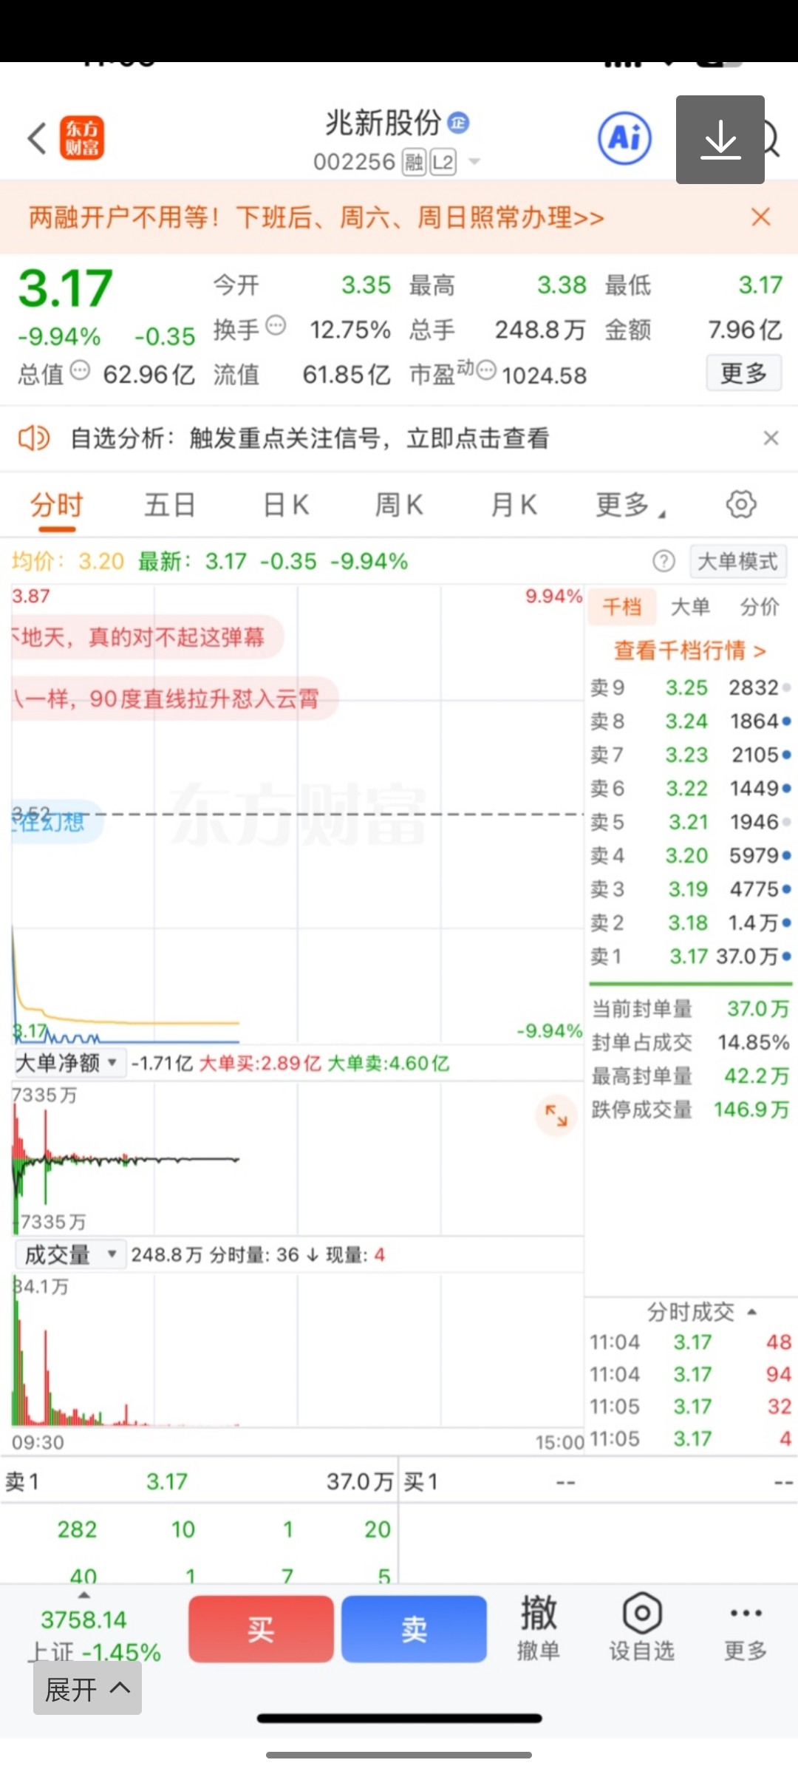
Task: Tap the 企 verified badge by stock name
Action: [458, 123]
